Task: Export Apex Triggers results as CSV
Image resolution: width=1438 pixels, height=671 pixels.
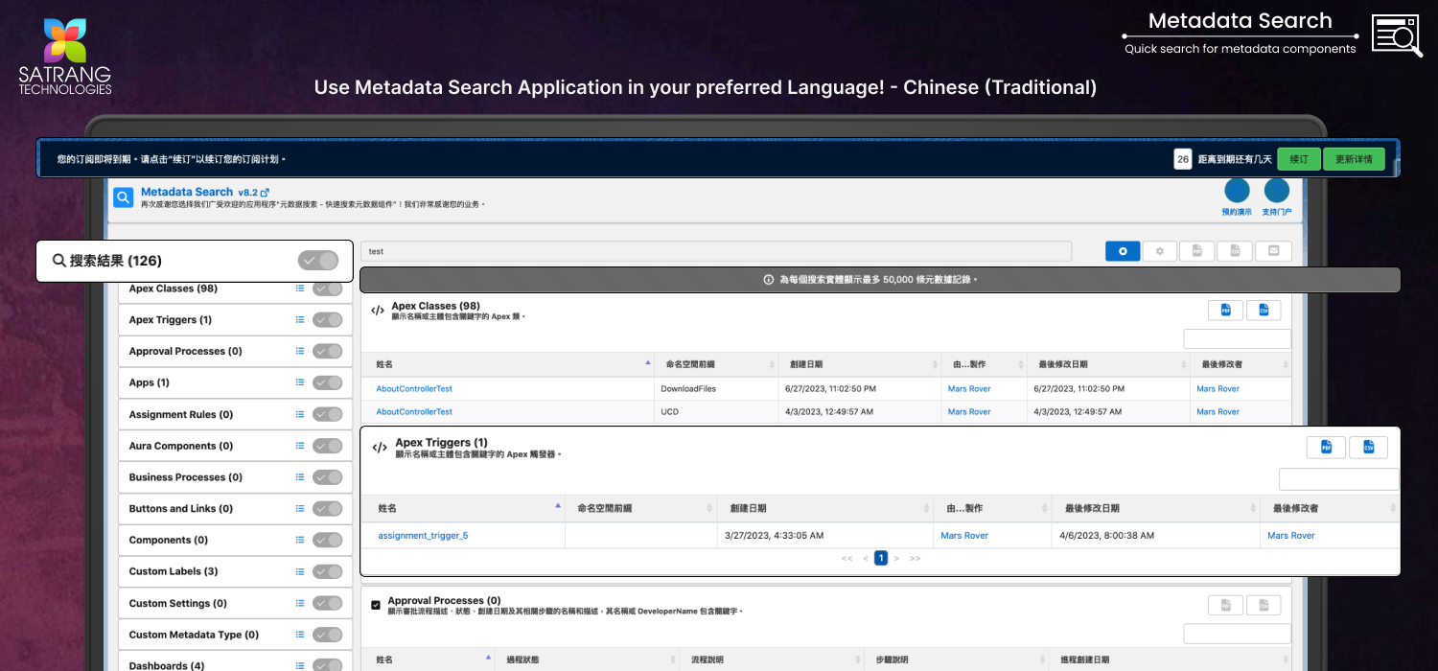Action: point(1369,448)
